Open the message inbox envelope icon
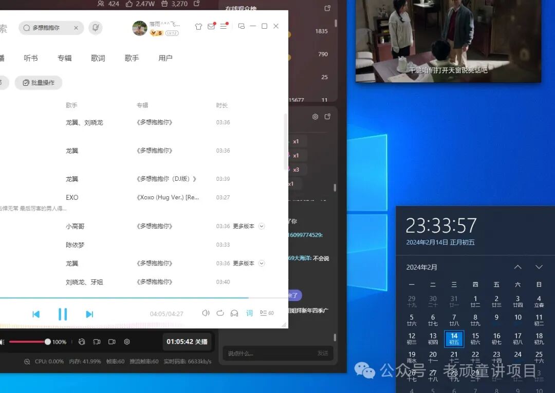The width and height of the screenshot is (555, 393). pyautogui.click(x=211, y=26)
